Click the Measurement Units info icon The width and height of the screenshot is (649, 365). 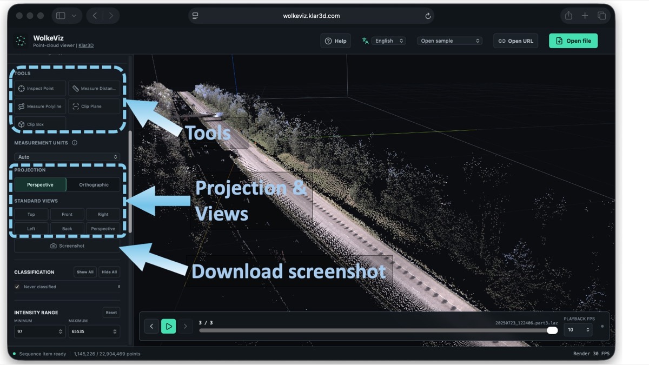tap(75, 143)
